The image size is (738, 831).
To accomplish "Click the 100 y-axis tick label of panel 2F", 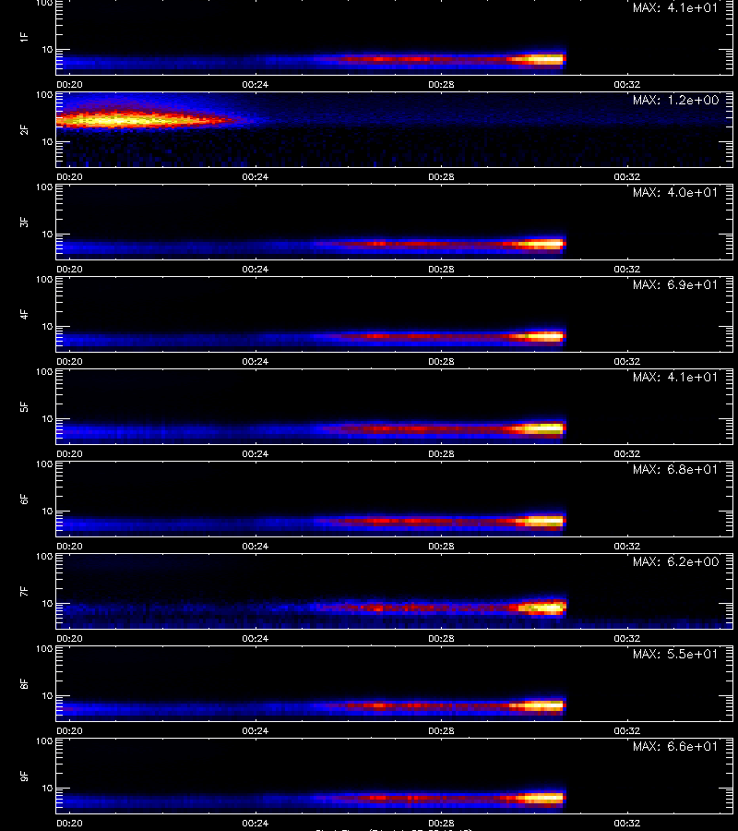I will click(x=44, y=95).
